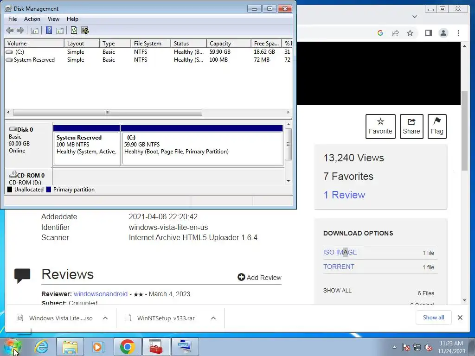Close the Chrome downloads bar

pos(460,318)
